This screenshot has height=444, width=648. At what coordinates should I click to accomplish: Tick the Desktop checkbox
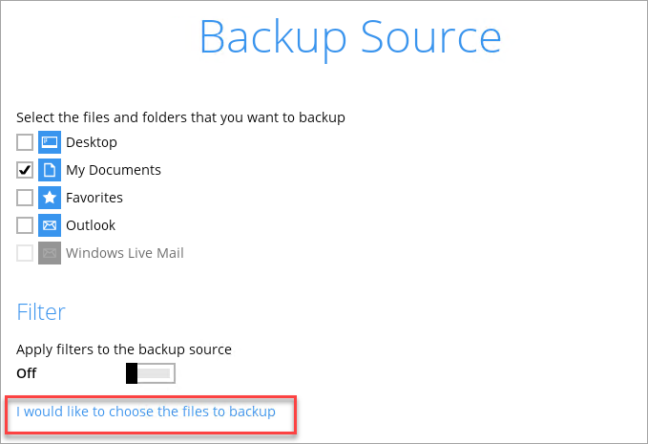coord(25,142)
